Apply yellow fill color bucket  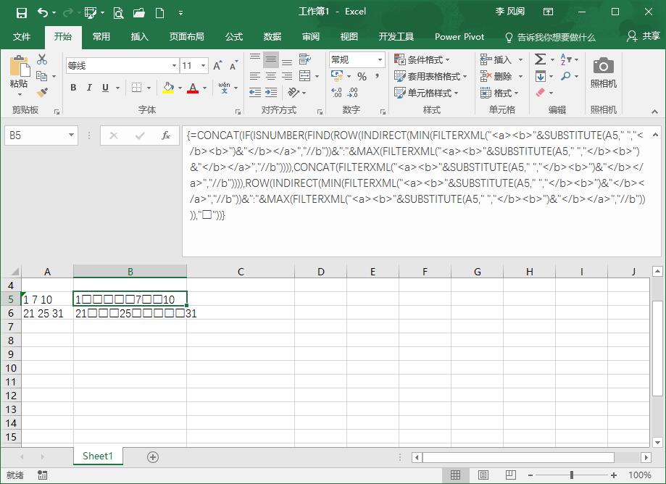point(168,88)
